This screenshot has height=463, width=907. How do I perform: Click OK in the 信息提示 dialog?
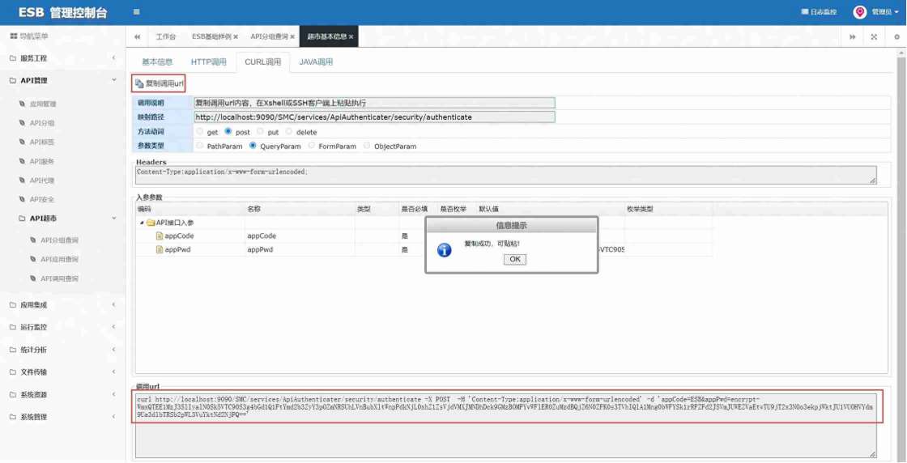515,260
